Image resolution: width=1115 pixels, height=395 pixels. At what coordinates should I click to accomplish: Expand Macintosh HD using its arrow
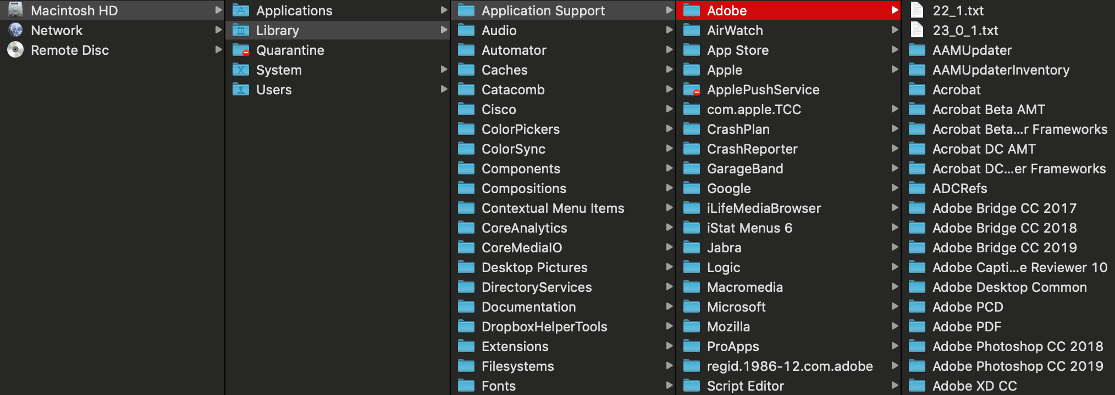pyautogui.click(x=218, y=10)
